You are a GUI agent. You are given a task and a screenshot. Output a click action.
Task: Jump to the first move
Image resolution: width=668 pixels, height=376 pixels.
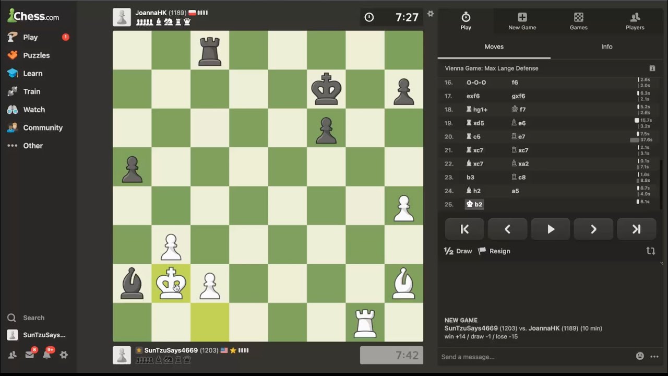coord(464,229)
